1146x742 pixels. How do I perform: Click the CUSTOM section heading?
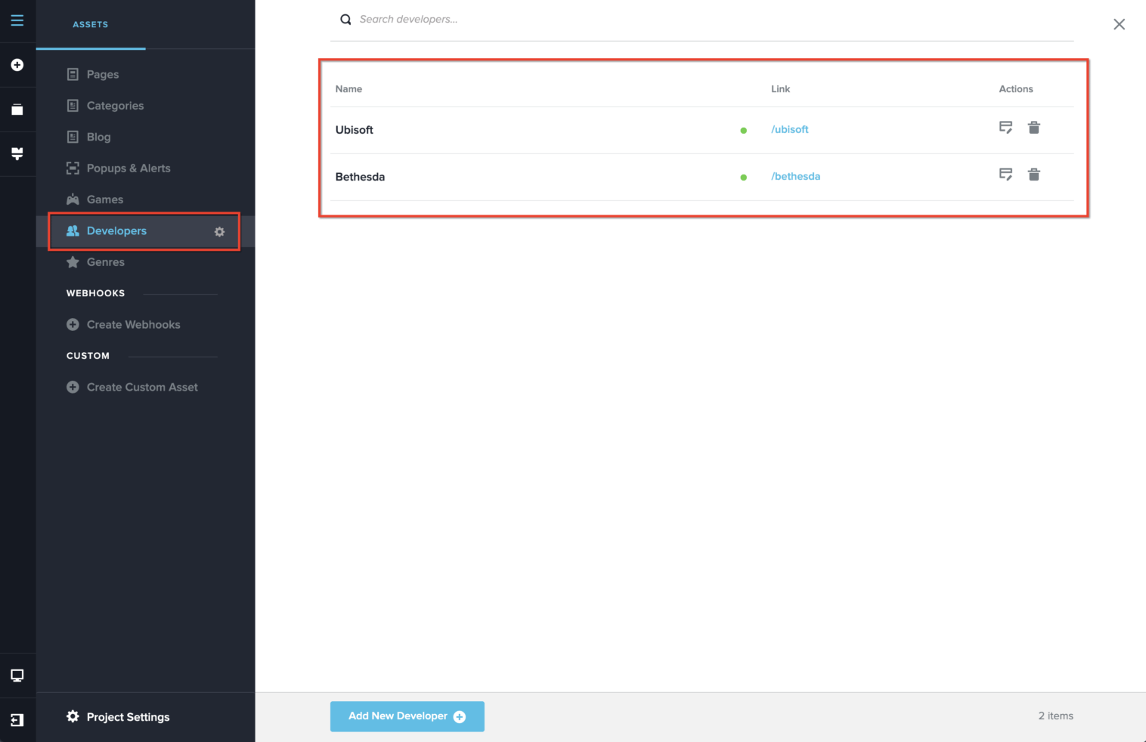click(x=88, y=356)
